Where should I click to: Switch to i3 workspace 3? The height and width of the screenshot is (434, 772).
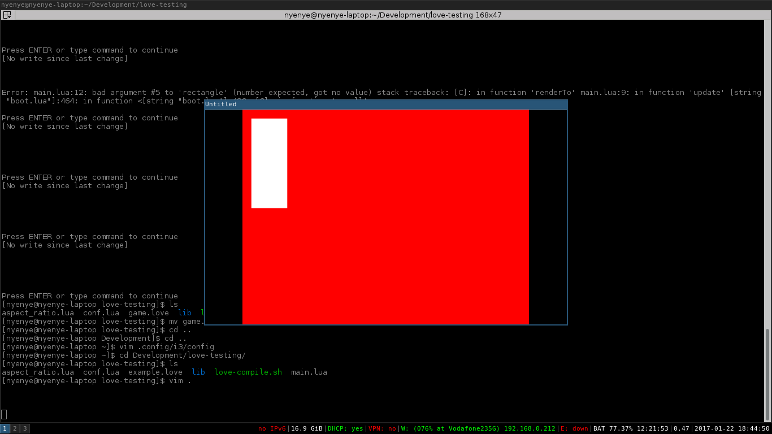[x=25, y=428]
